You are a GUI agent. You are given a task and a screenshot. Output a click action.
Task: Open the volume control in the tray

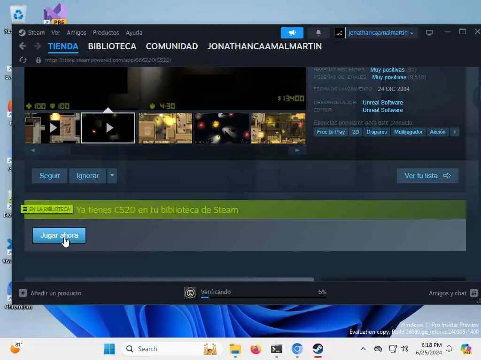click(404, 349)
